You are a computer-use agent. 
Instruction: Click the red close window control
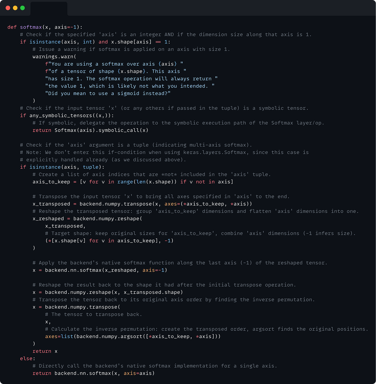tap(8, 8)
